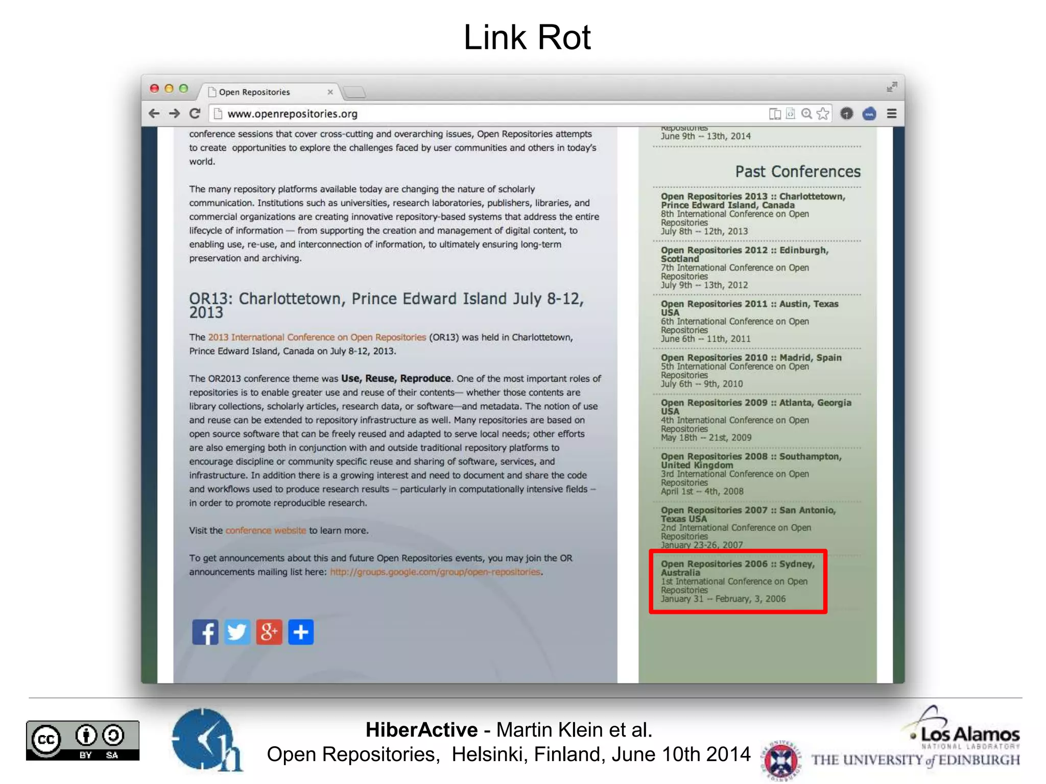
Task: Open Open Repositories 2006 Sydney entry
Action: 738,581
